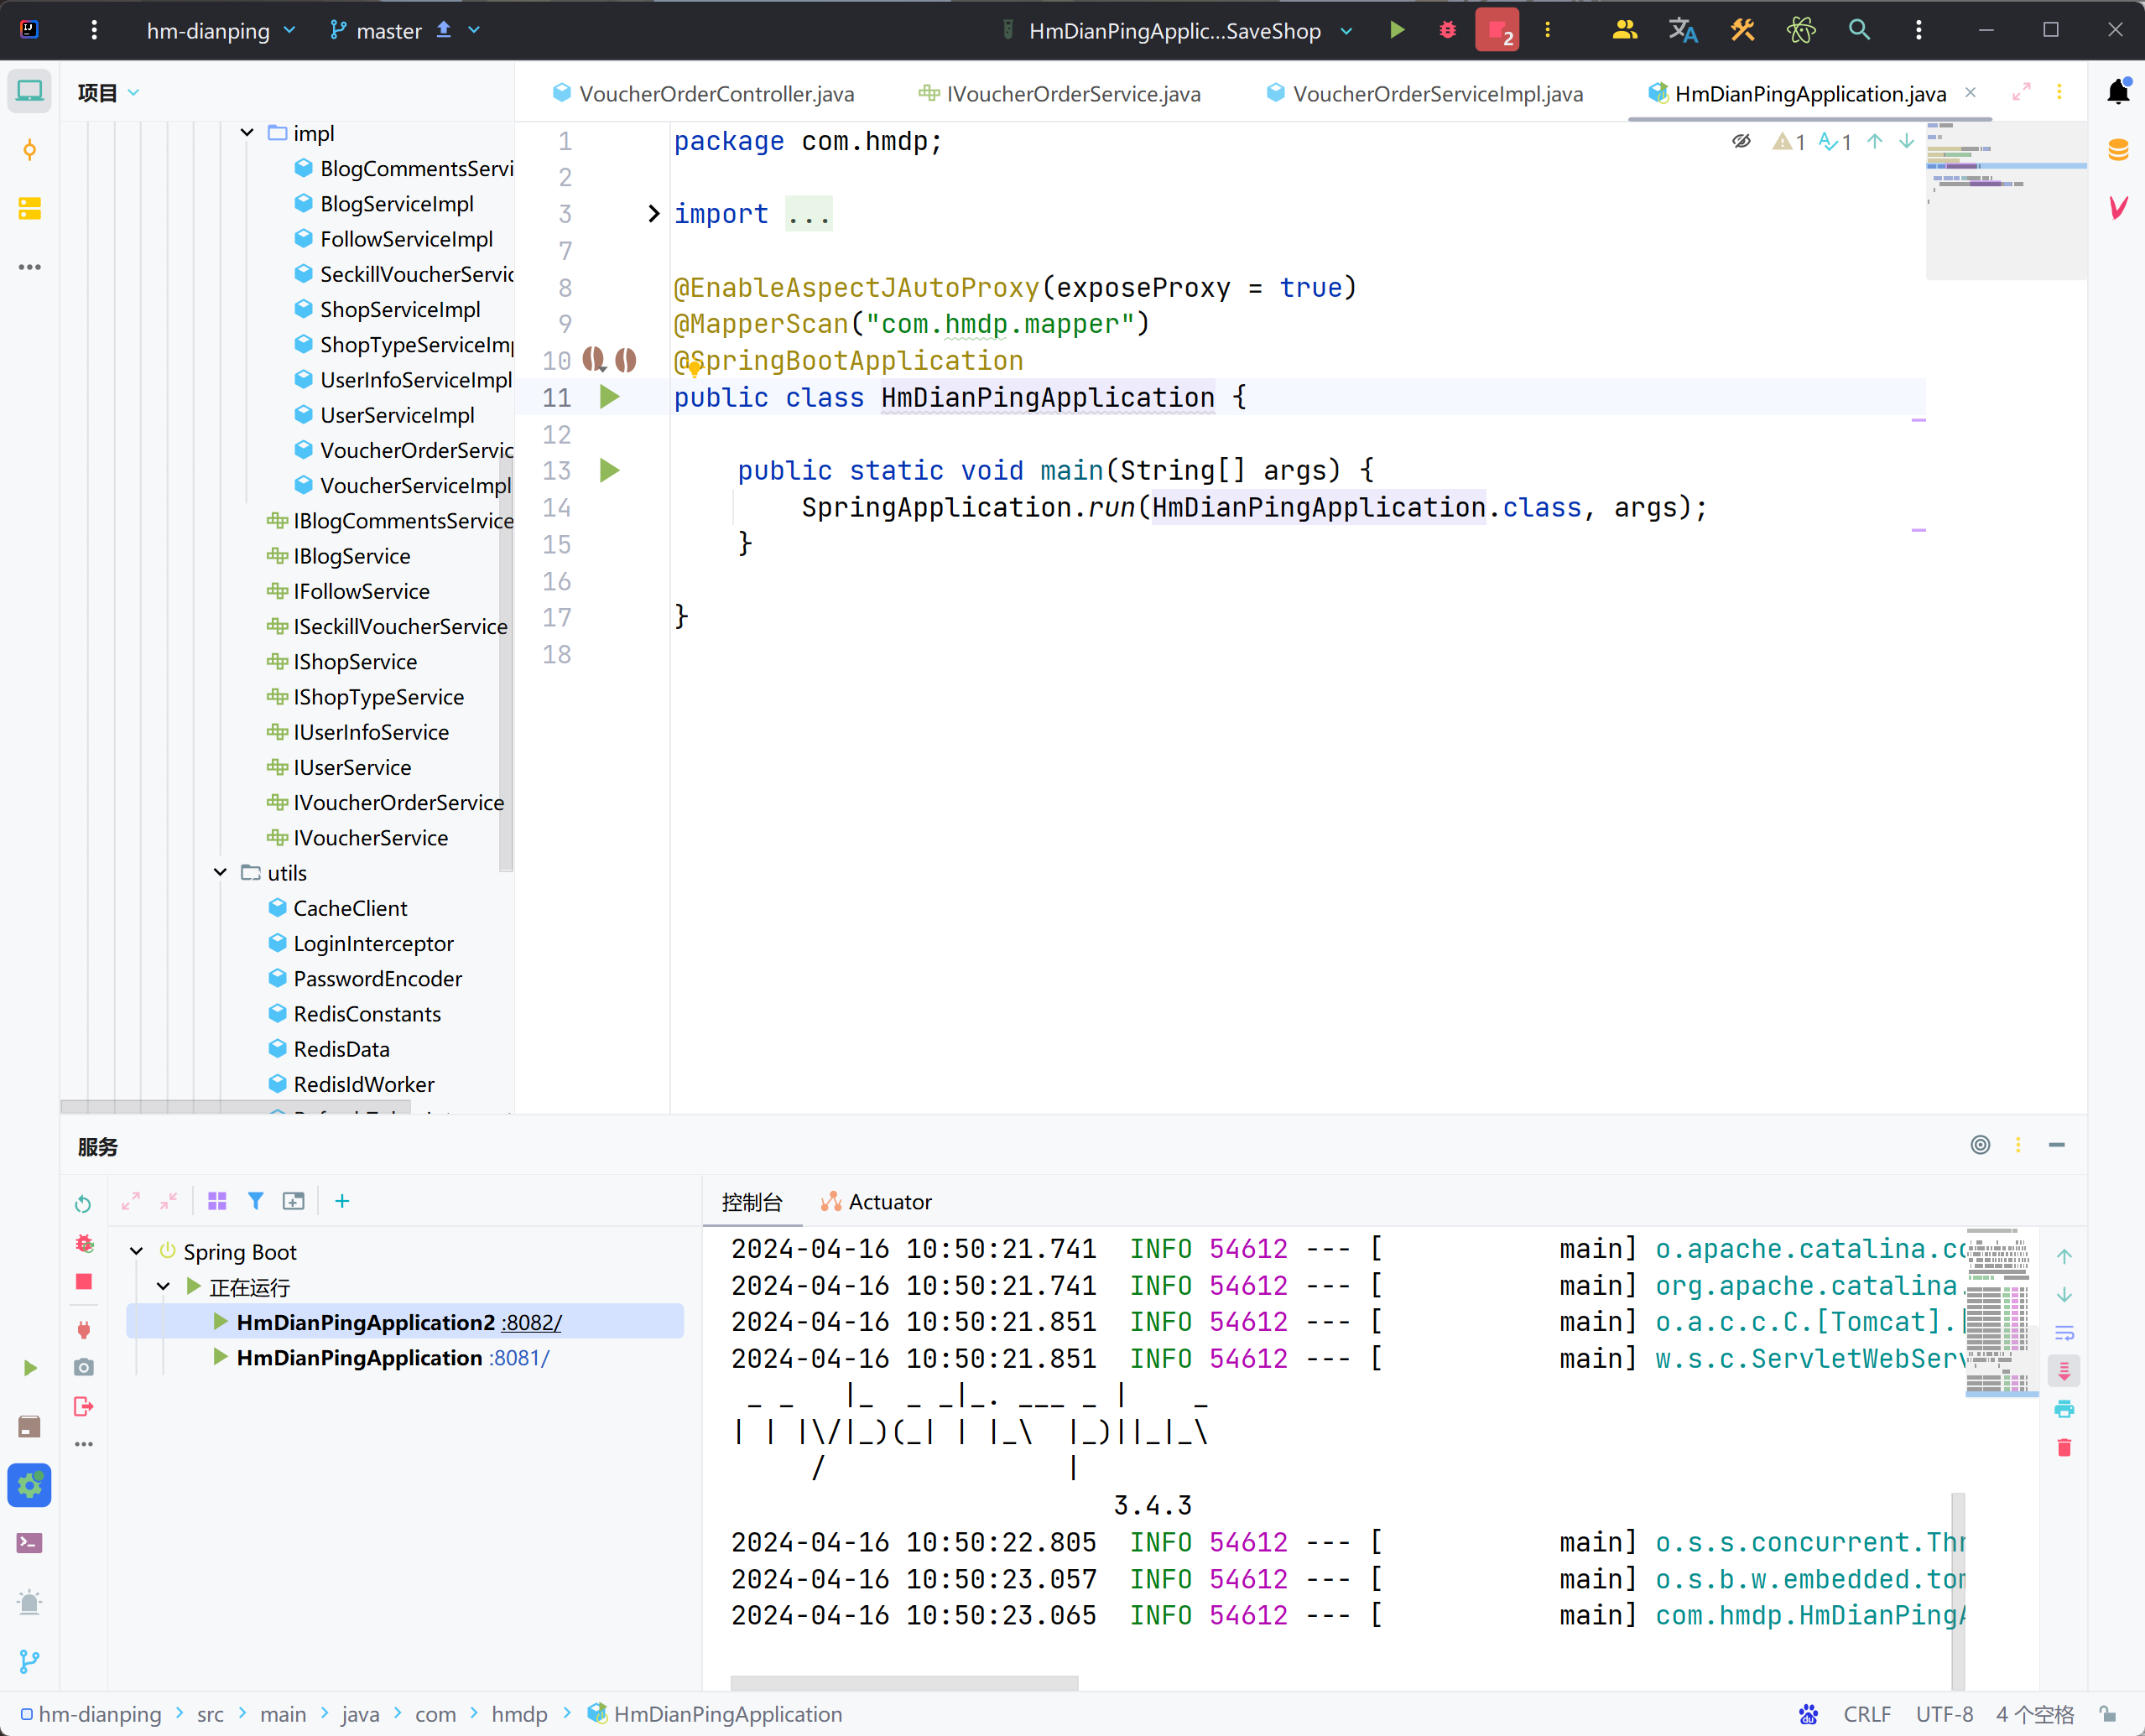Open the Notifications bell icon
The image size is (2145, 1736).
pyautogui.click(x=2117, y=92)
